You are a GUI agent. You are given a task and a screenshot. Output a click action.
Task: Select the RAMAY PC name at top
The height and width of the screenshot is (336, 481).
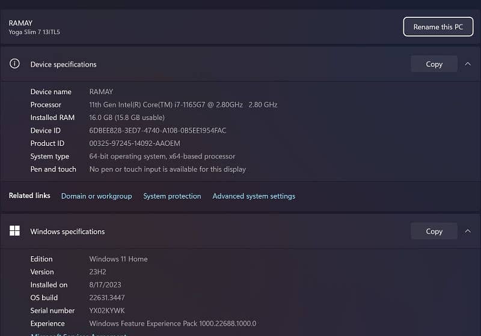pos(20,23)
